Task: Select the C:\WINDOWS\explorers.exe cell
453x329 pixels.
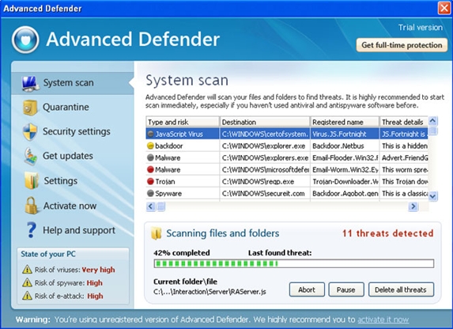Action: tap(265, 158)
